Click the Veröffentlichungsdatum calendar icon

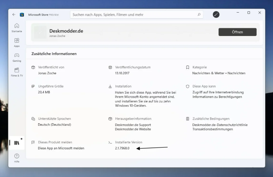pyautogui.click(x=110, y=67)
